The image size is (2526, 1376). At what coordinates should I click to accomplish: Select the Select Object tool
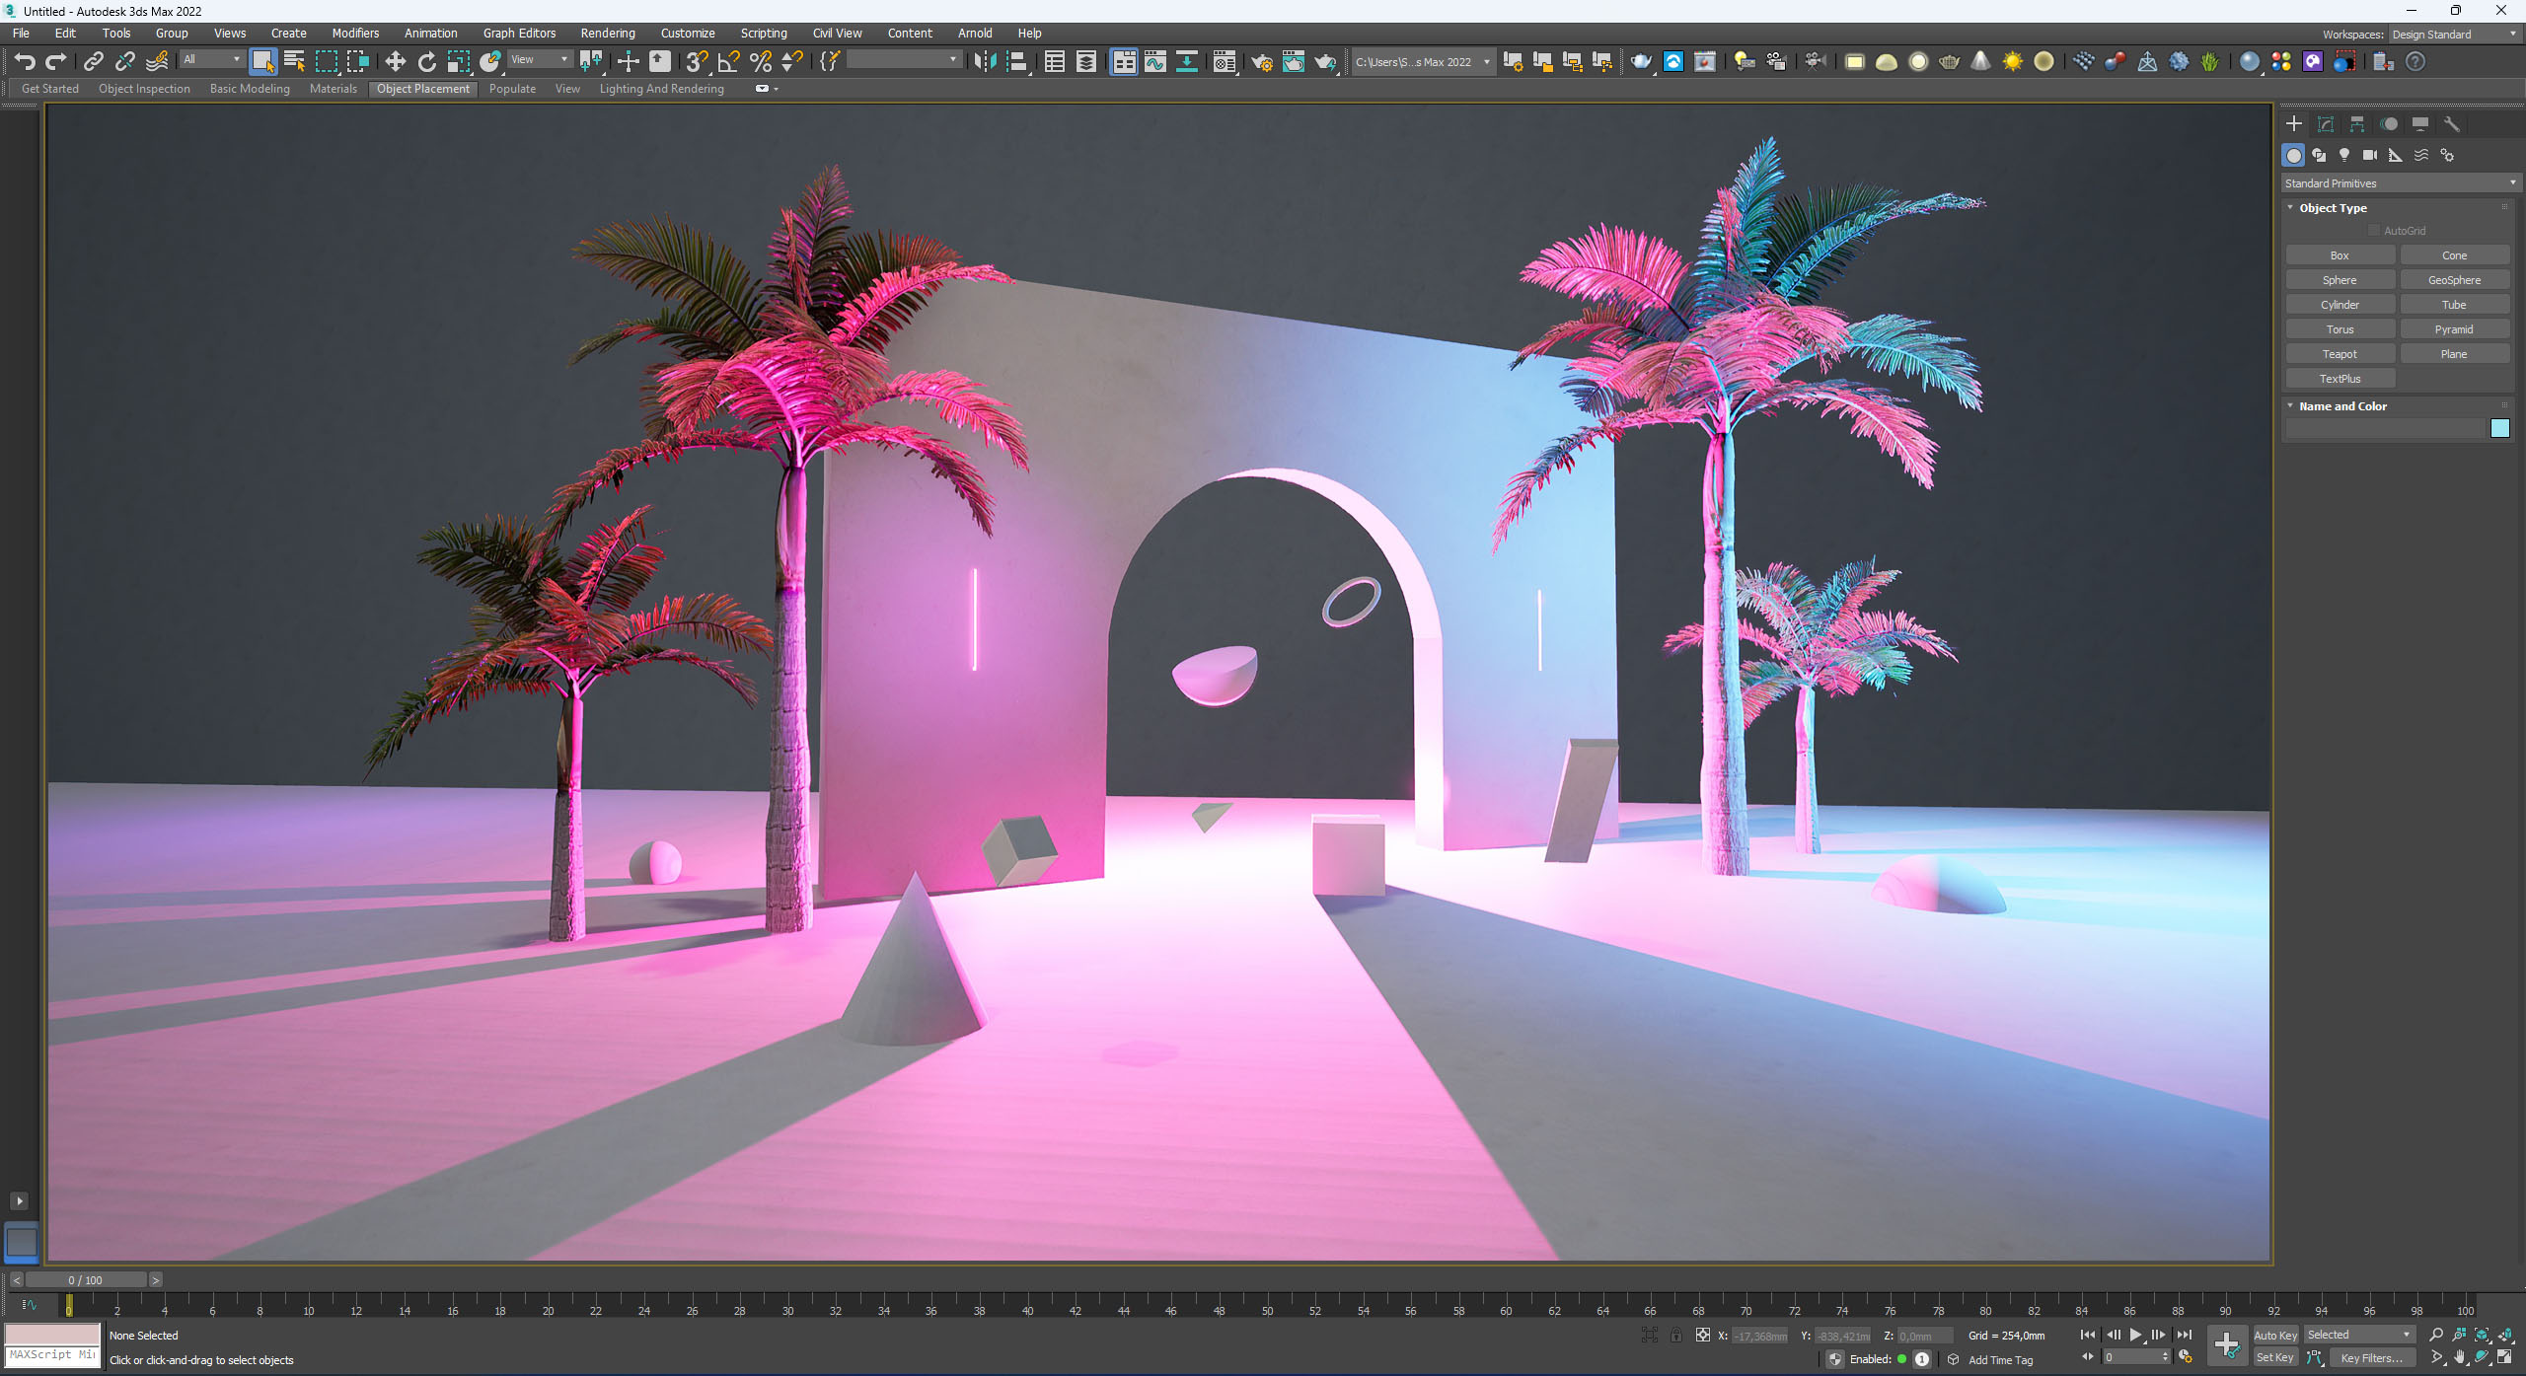tap(262, 63)
